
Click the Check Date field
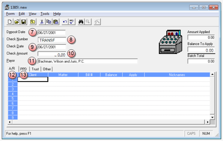click(52, 47)
